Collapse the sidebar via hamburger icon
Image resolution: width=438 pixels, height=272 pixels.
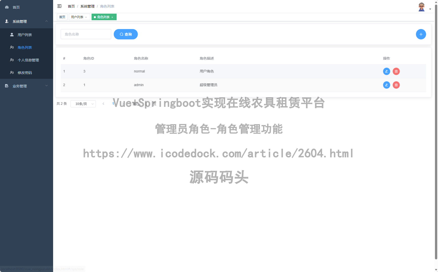coord(59,6)
